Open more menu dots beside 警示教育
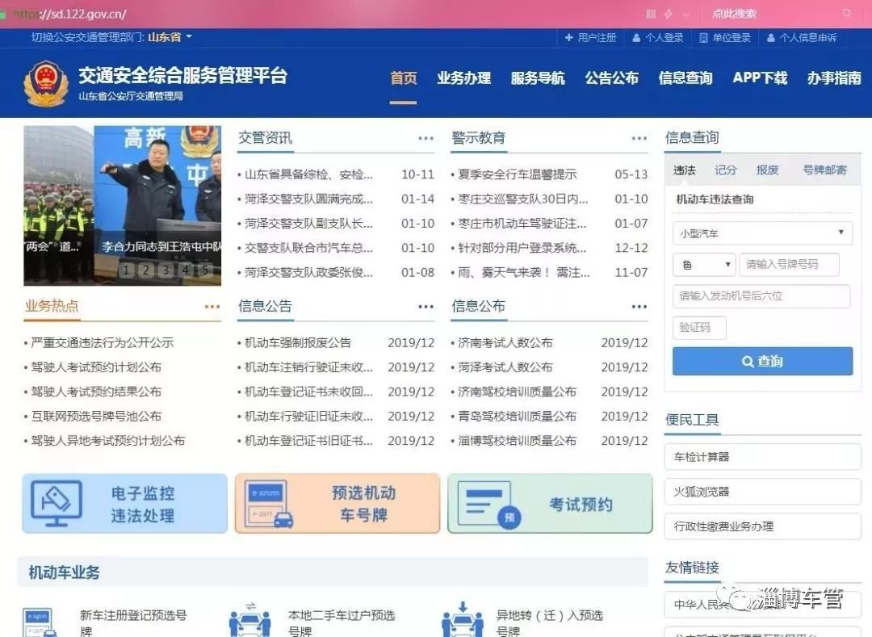This screenshot has height=637, width=872. coord(639,138)
